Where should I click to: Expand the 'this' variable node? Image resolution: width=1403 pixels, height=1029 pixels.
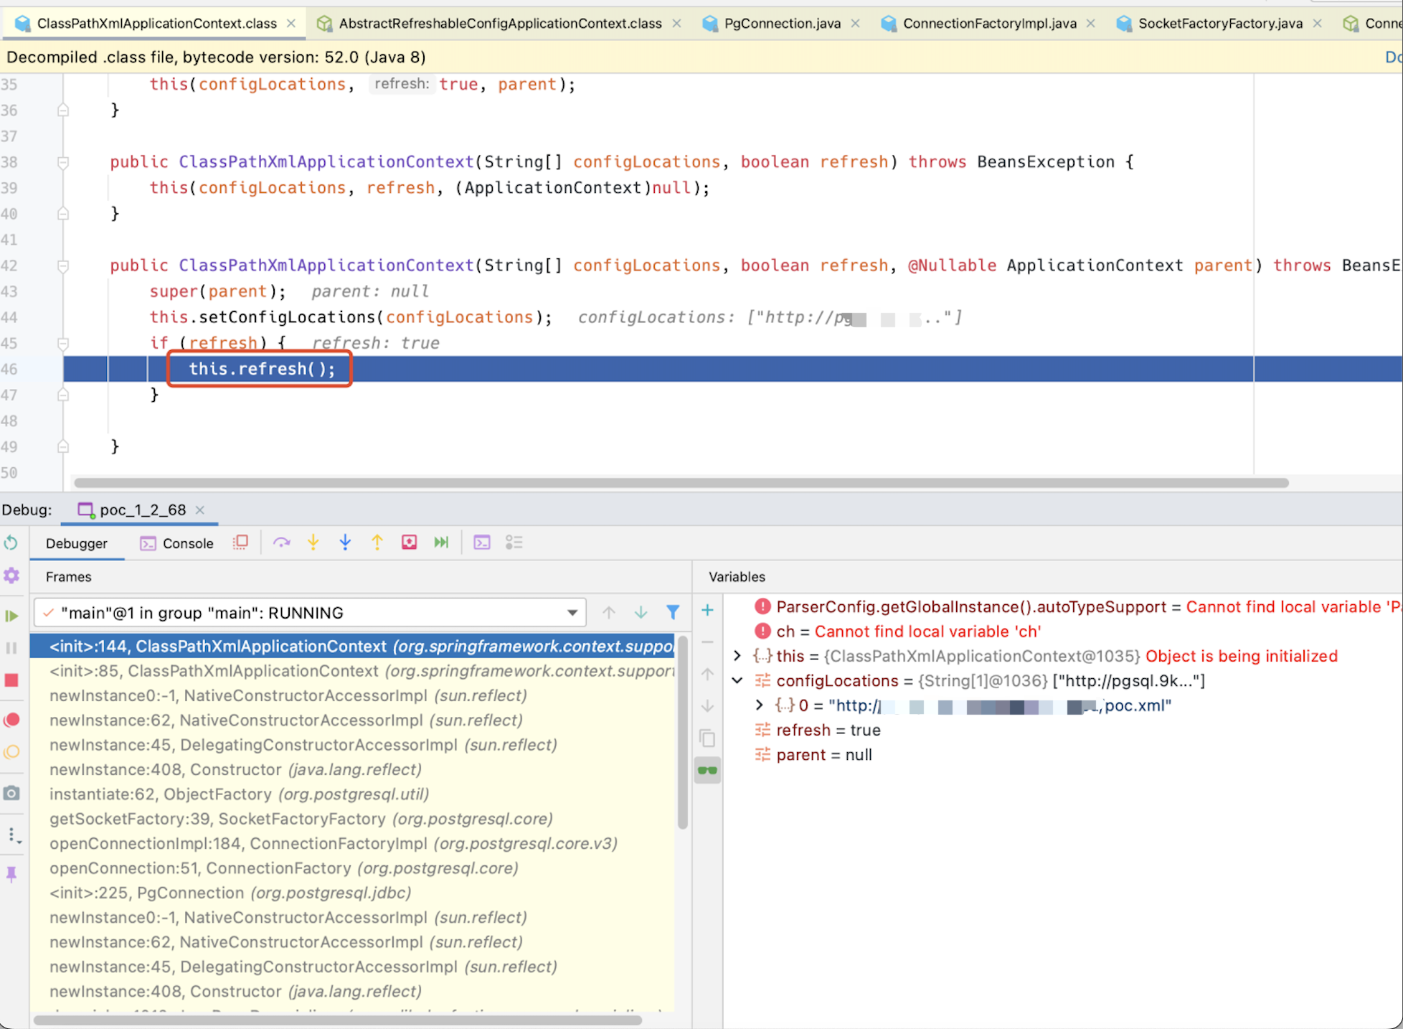[737, 656]
